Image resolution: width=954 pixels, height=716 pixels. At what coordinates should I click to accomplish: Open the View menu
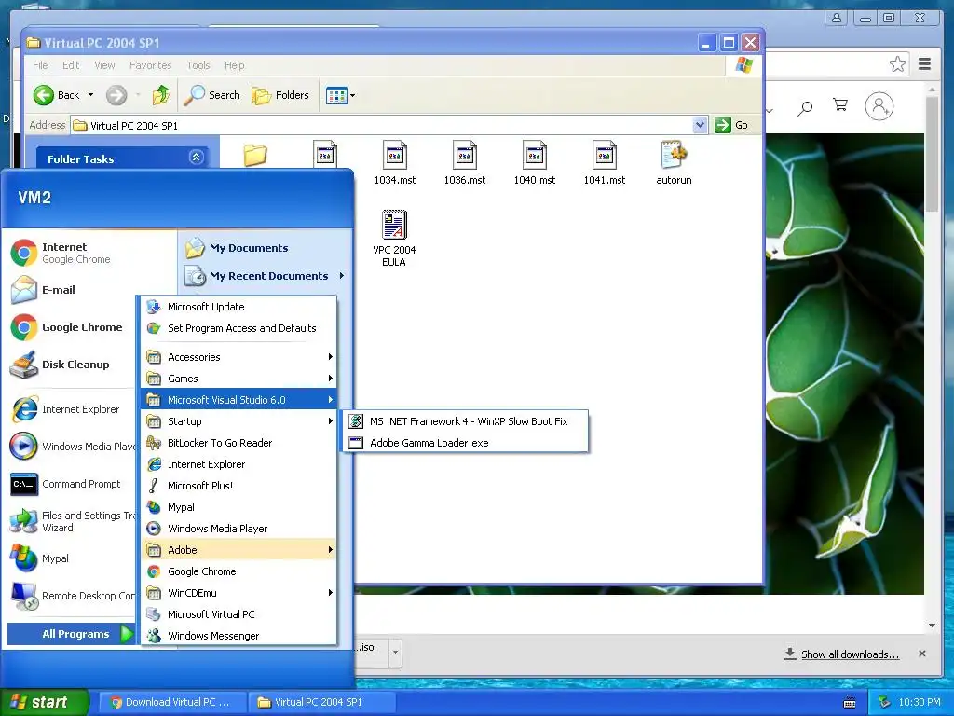104,65
